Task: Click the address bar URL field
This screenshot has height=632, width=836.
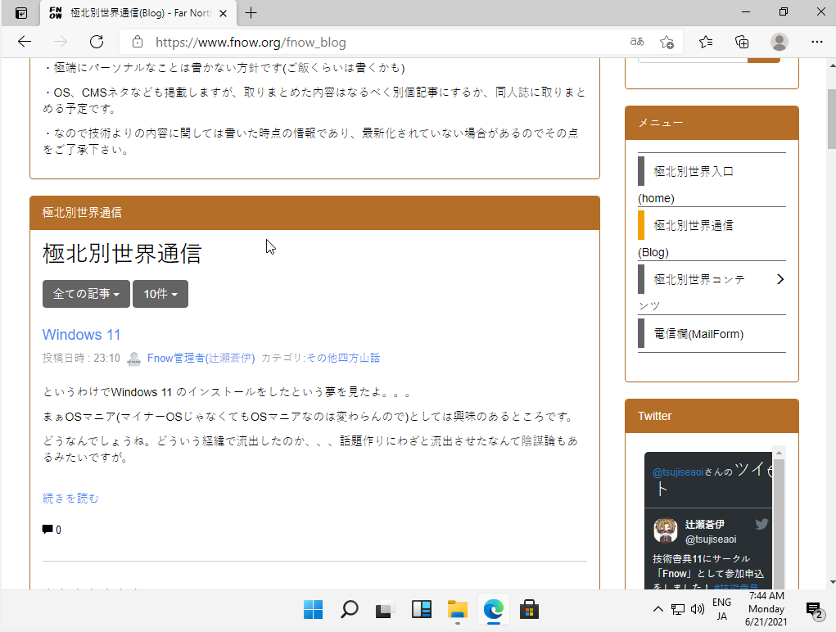Action: point(368,42)
